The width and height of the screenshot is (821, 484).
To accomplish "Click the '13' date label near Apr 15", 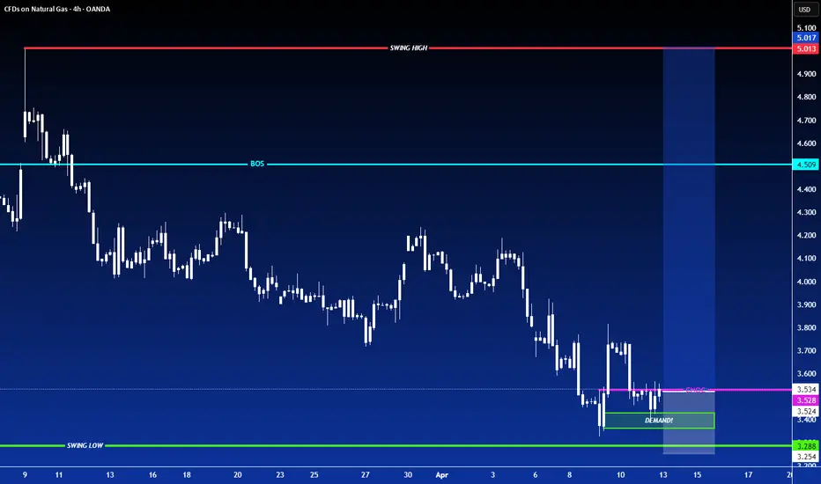I will [662, 475].
